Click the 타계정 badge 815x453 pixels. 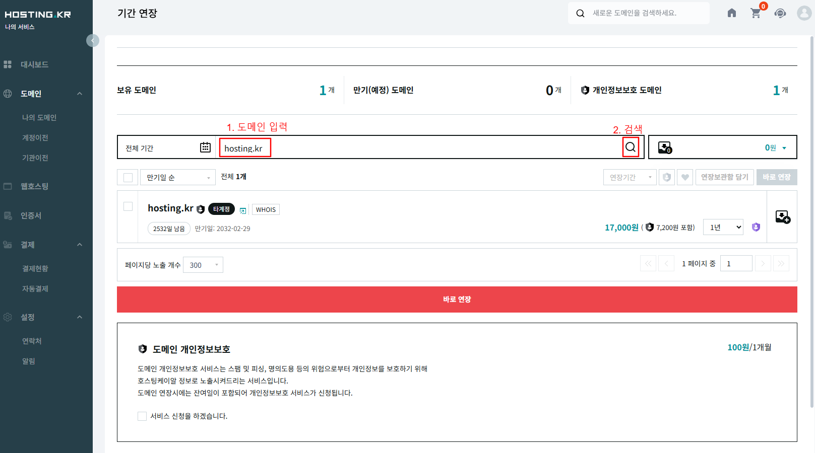click(x=221, y=209)
